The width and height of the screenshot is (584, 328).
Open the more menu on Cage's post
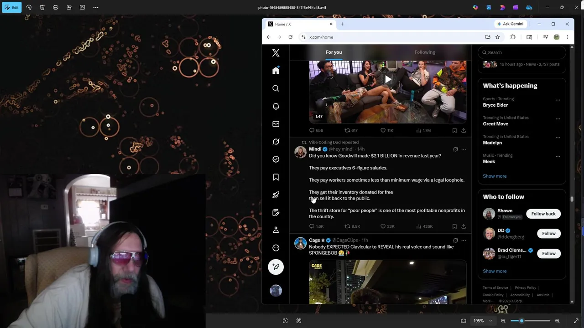[x=464, y=240]
